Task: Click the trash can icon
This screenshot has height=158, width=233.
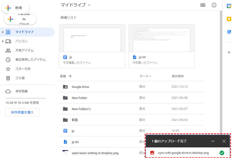Action: (x=8, y=78)
